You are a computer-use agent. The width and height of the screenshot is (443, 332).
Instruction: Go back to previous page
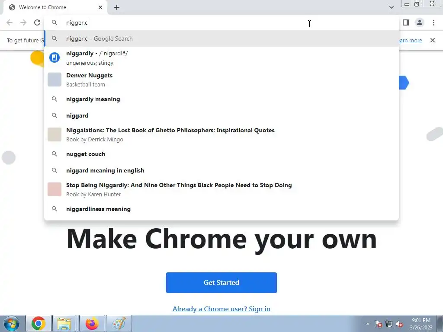(x=10, y=22)
